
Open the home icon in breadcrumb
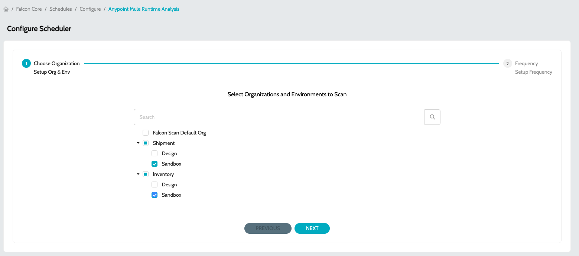6,9
